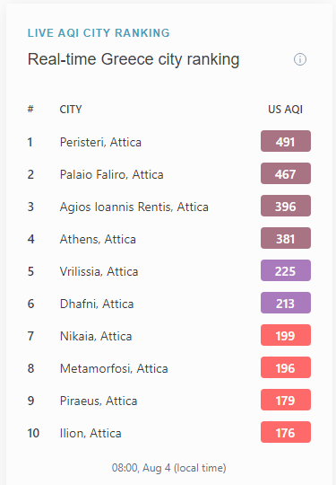This screenshot has height=485, width=336.
Task: Click the purple 225 AQI badge
Action: click(x=286, y=270)
